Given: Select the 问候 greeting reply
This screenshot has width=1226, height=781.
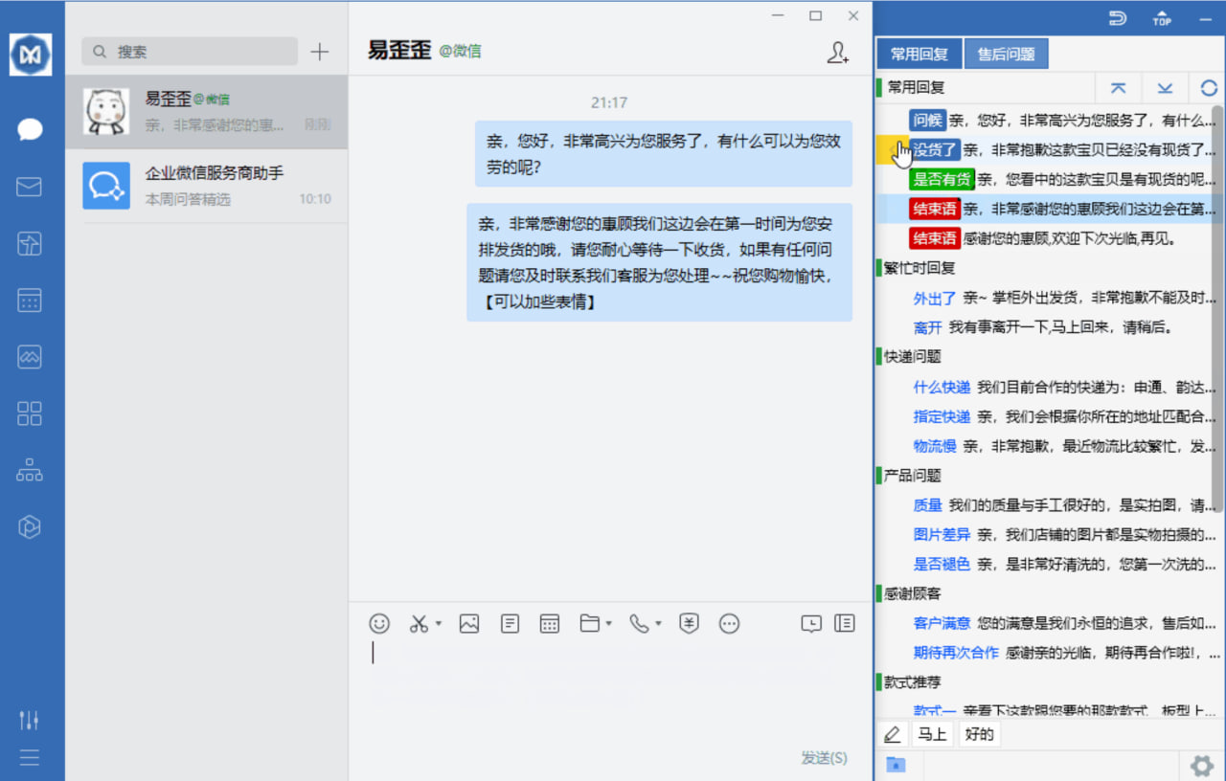Looking at the screenshot, I should pyautogui.click(x=927, y=120).
